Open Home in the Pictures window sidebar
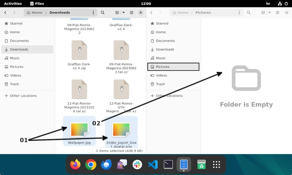Screen dimensions: 292x175 [x=173, y=32]
